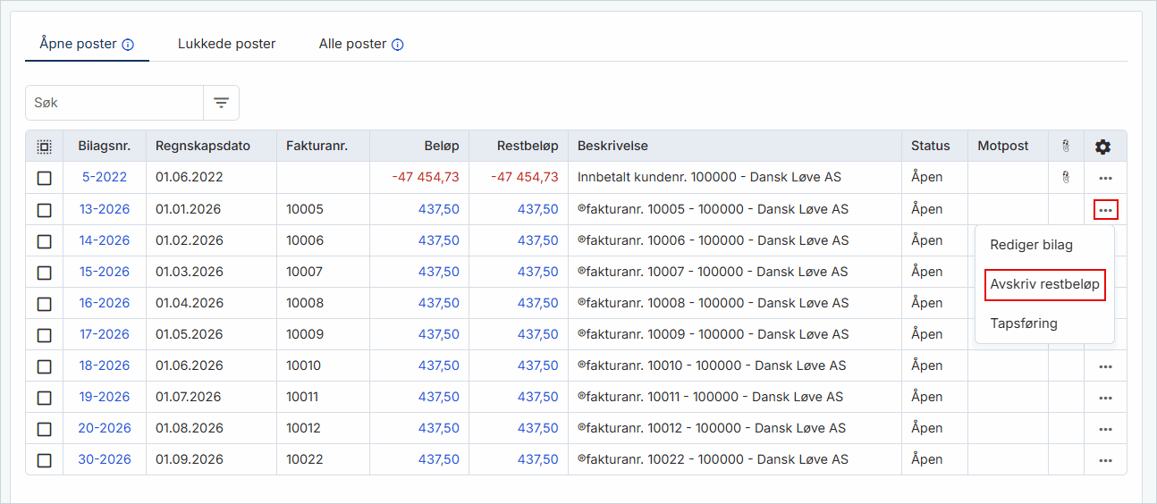Viewport: 1157px width, 504px height.
Task: Select checkbox for voucher 19-2026
Action: click(44, 398)
